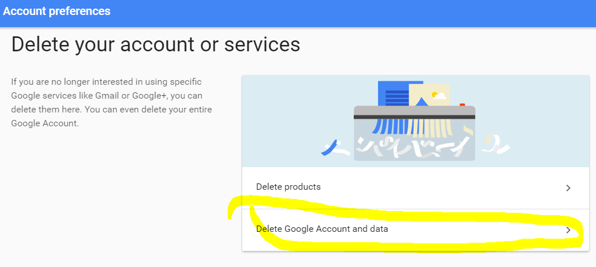The height and width of the screenshot is (267, 596).
Task: Select Delete Google Account and data
Action: (x=416, y=230)
